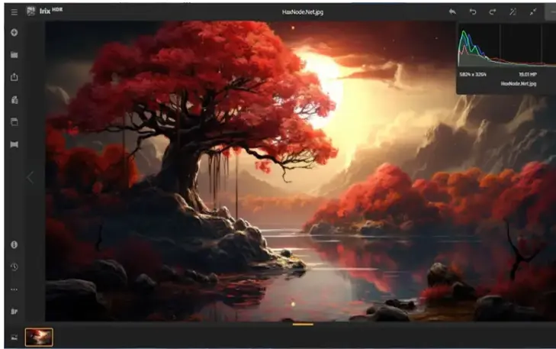
Task: Click the sidebar icon below the three dots
Action: (x=14, y=311)
